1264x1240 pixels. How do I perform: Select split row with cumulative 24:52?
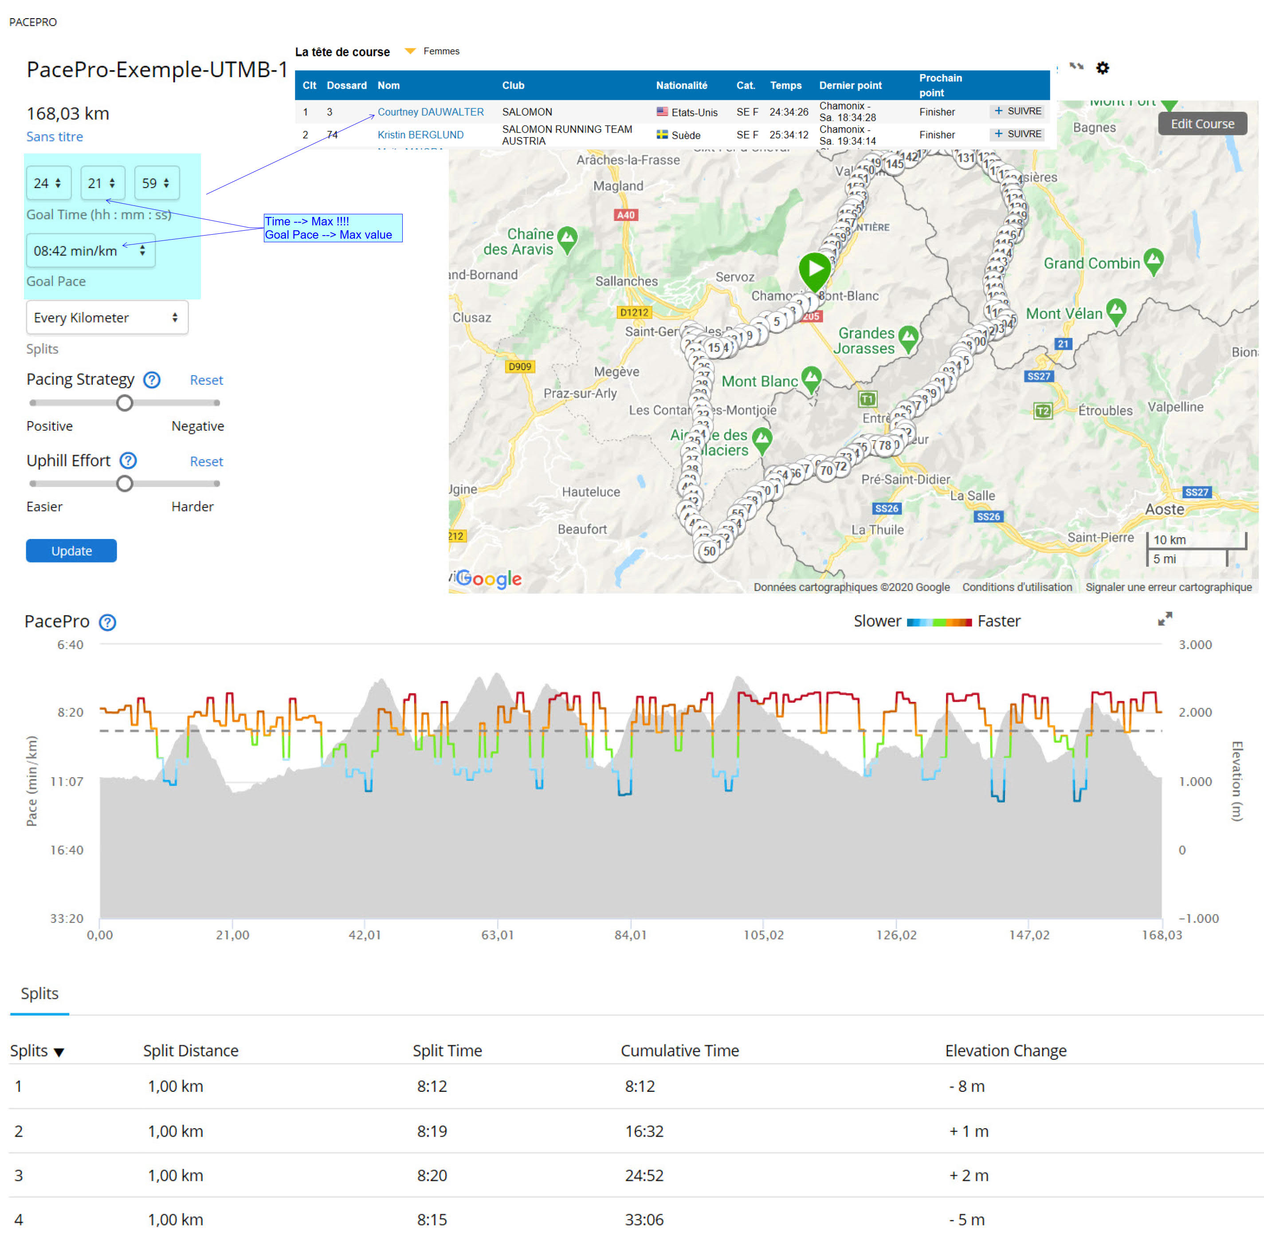tap(636, 1176)
